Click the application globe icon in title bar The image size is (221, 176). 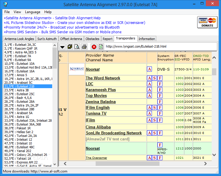click(x=5, y=4)
